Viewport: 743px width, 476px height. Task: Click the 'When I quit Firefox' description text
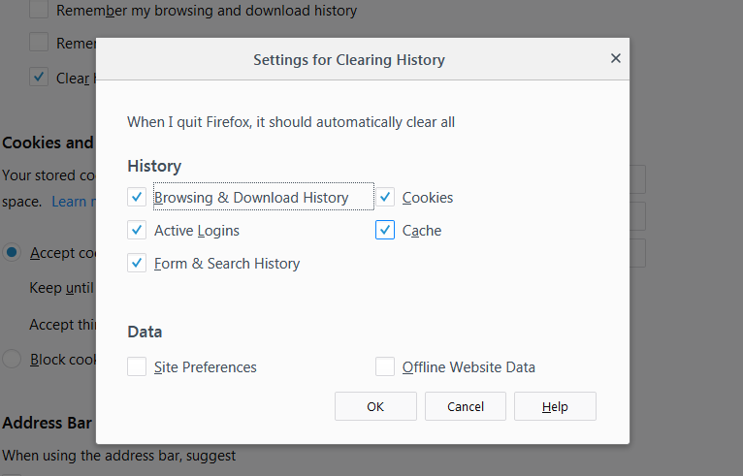pos(291,122)
